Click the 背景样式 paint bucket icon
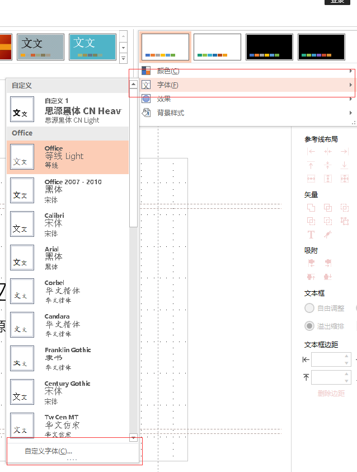Viewport: 357px width, 472px height. (x=146, y=113)
